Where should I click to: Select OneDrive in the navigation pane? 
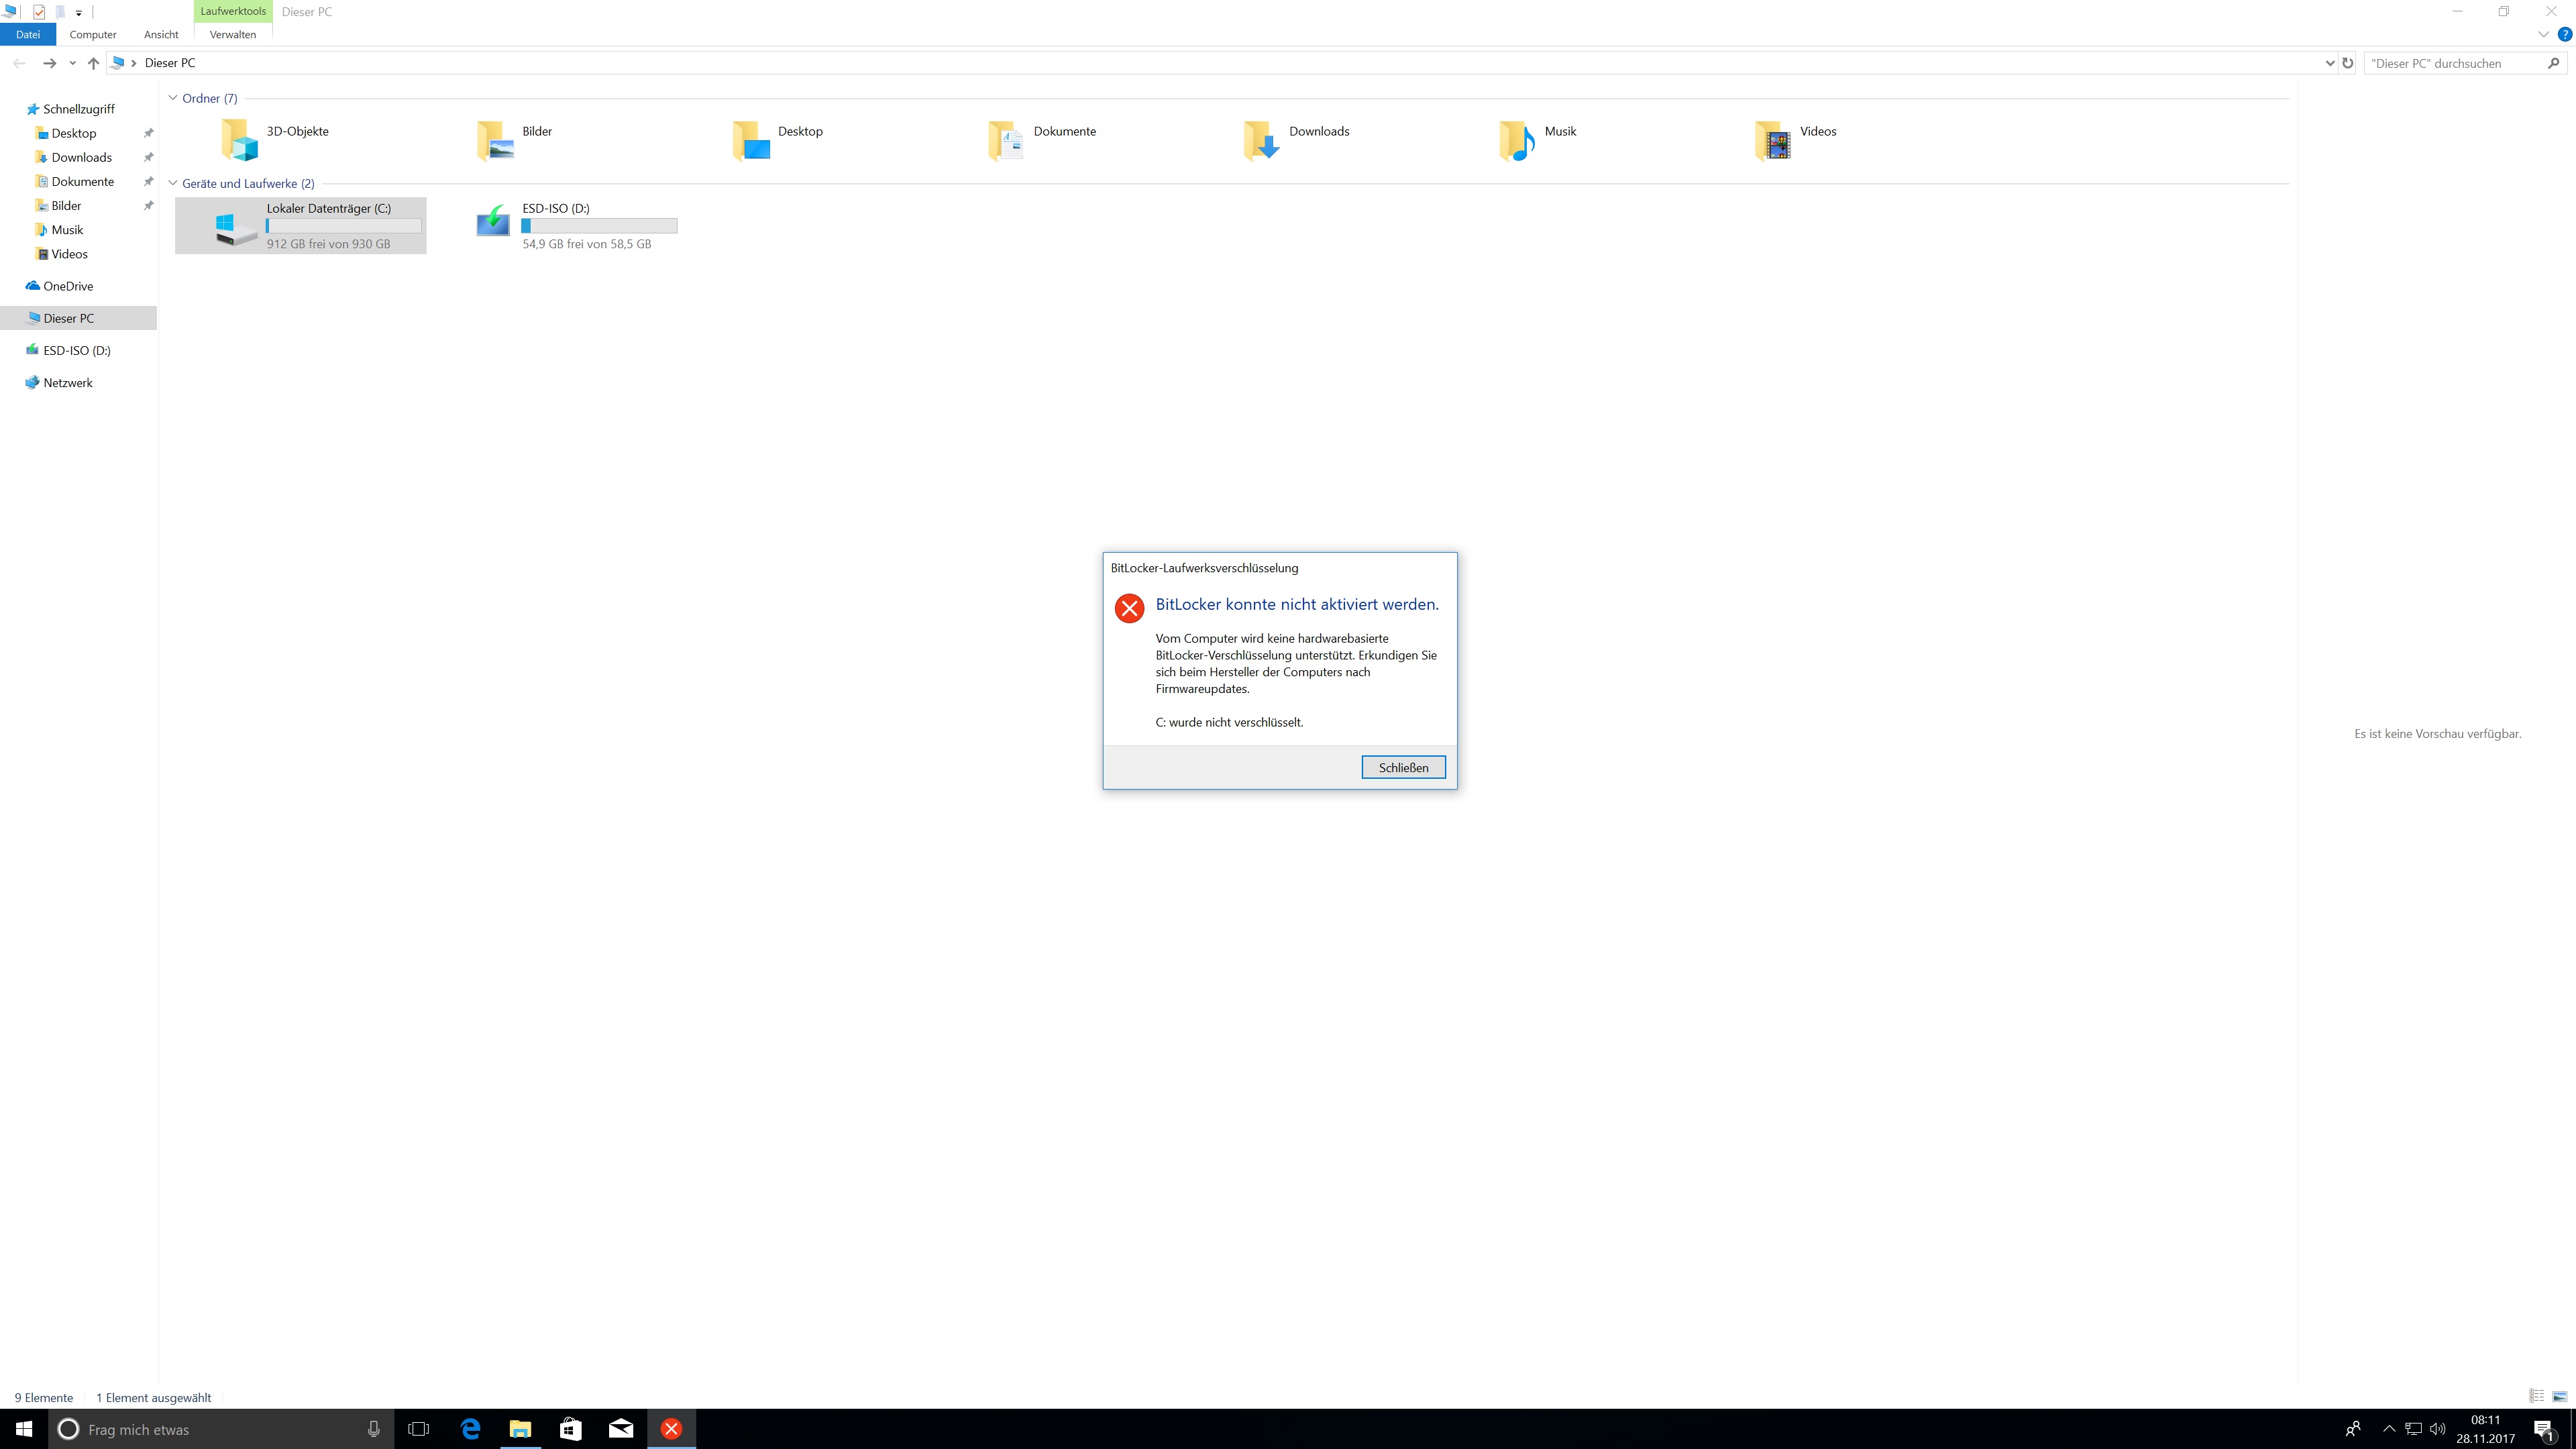point(68,286)
